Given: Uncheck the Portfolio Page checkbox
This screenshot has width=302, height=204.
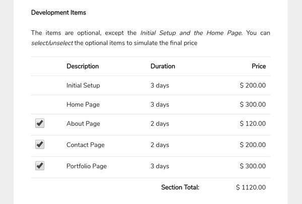Looking at the screenshot, I should (x=40, y=166).
